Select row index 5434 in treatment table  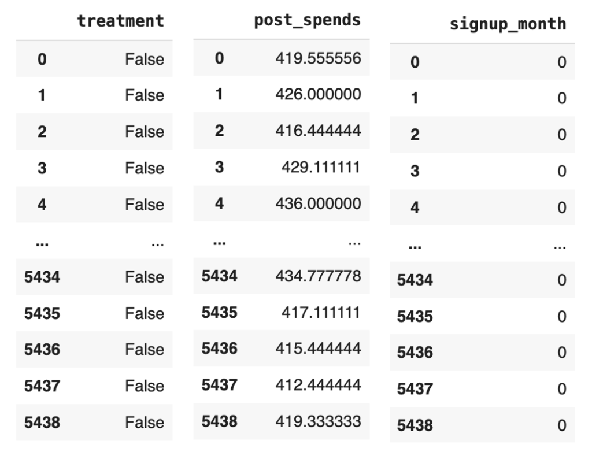point(42,277)
